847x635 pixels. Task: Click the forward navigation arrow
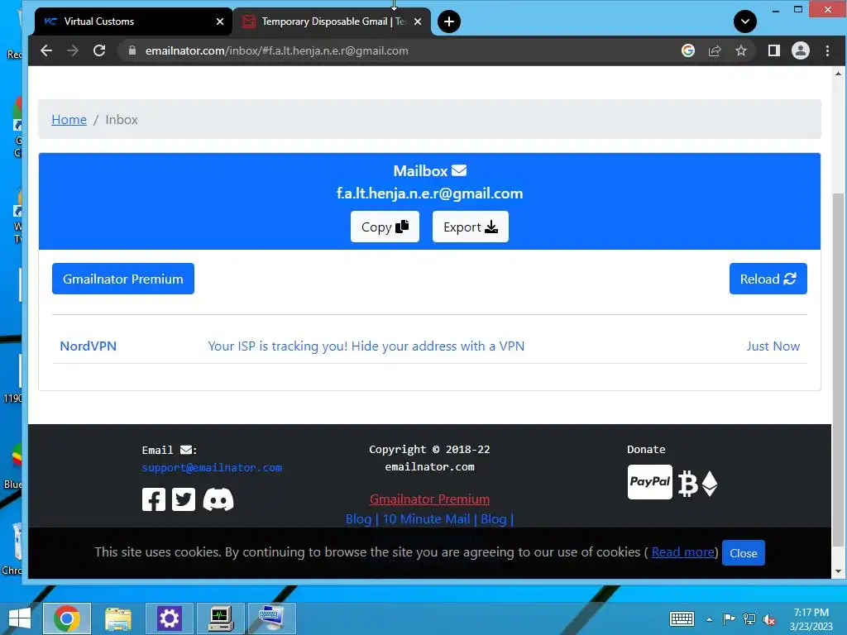[73, 50]
